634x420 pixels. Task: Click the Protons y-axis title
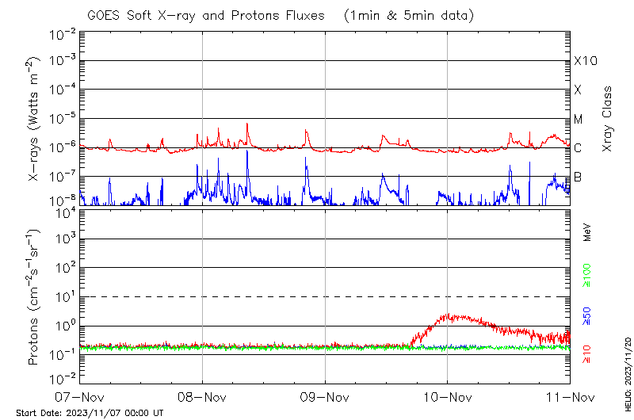tap(34, 298)
